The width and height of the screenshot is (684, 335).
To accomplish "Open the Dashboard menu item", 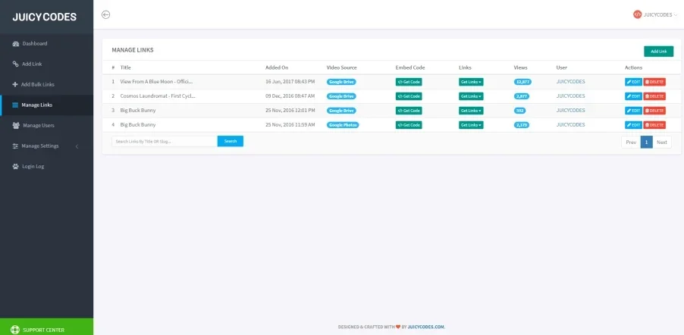I will point(47,44).
